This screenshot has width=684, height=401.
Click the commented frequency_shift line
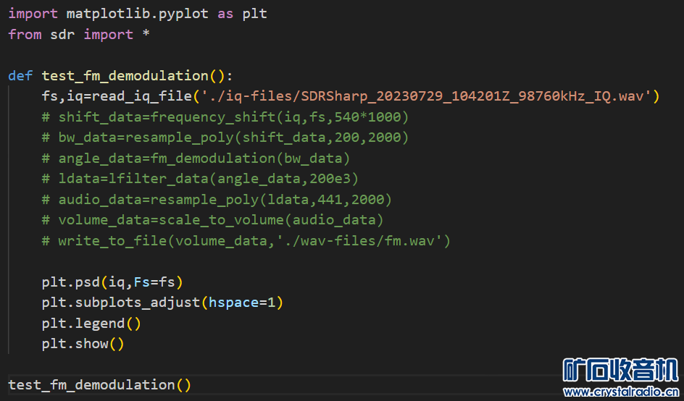(225, 117)
